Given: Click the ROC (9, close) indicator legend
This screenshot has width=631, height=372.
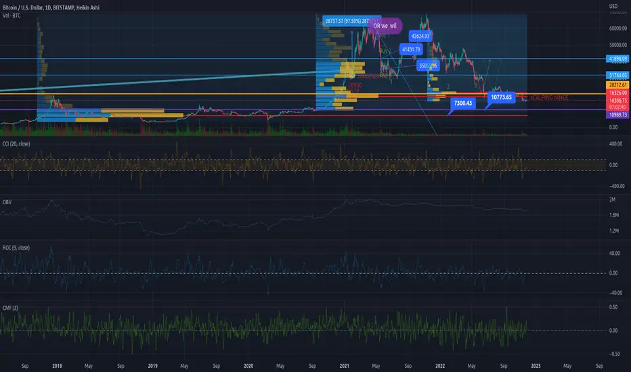Looking at the screenshot, I should tap(16, 248).
